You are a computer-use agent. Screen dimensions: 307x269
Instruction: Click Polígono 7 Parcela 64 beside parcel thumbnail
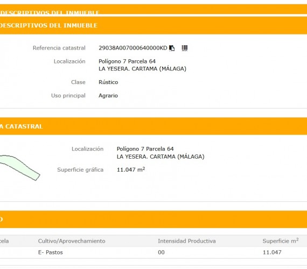click(145, 149)
